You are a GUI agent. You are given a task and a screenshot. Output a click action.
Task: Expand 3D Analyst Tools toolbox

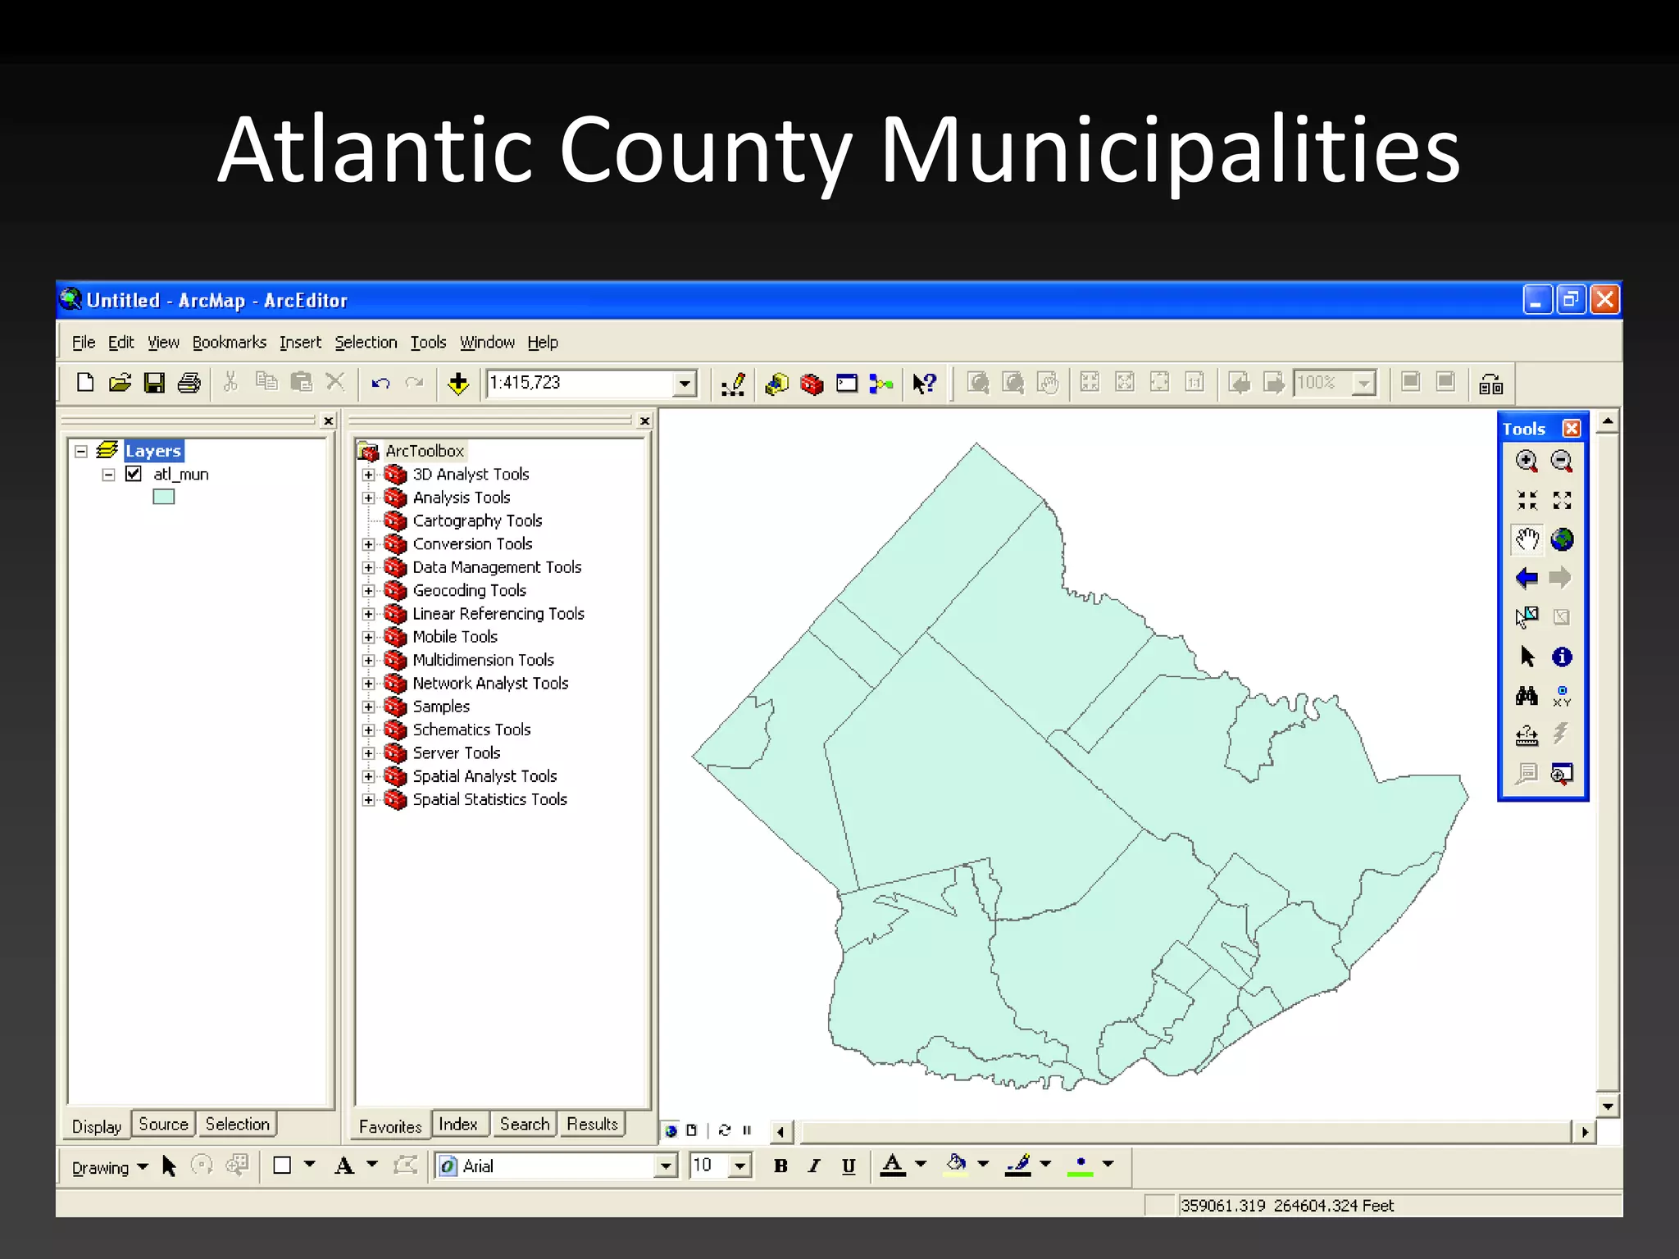(368, 475)
